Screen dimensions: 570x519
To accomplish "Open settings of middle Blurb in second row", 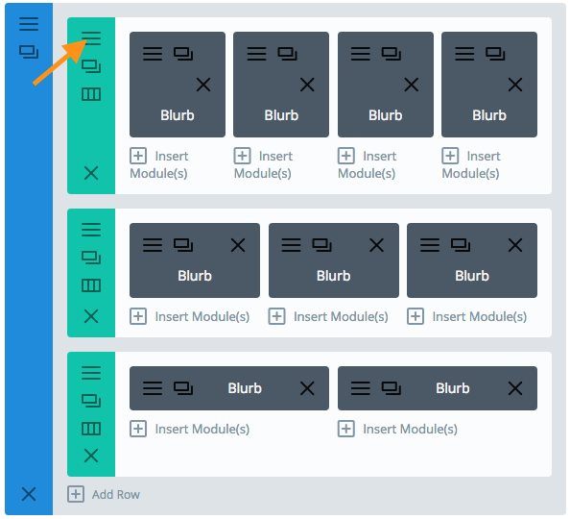I will [291, 245].
